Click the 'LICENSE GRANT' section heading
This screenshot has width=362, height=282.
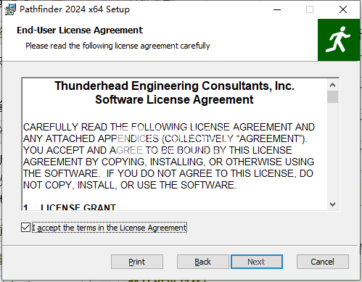pyautogui.click(x=78, y=207)
